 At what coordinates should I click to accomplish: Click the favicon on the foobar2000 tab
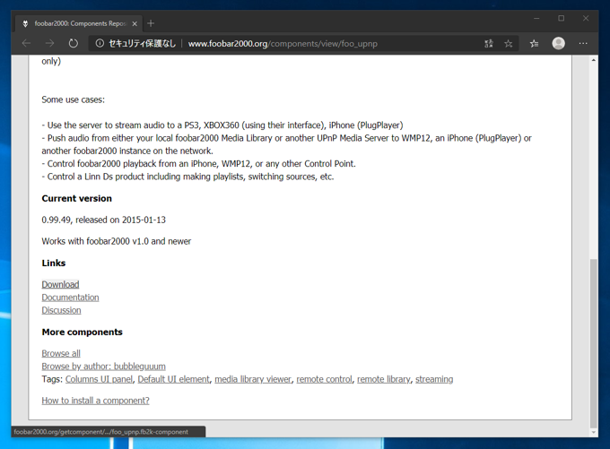coord(25,23)
